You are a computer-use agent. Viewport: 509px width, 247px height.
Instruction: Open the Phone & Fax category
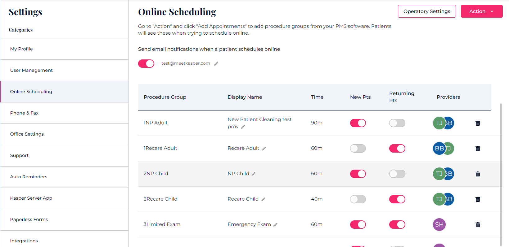tap(24, 113)
